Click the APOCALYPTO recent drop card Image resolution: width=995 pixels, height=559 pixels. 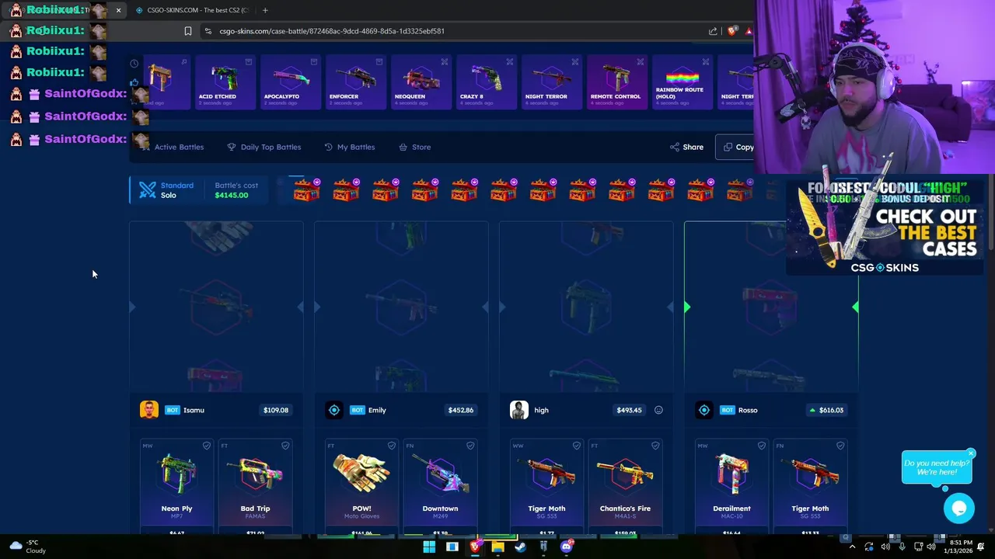point(289,82)
